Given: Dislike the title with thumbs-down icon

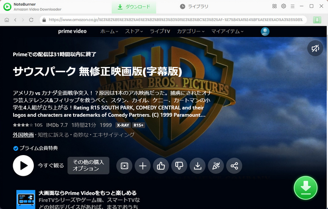Looking at the screenshot, I should pos(179,166).
